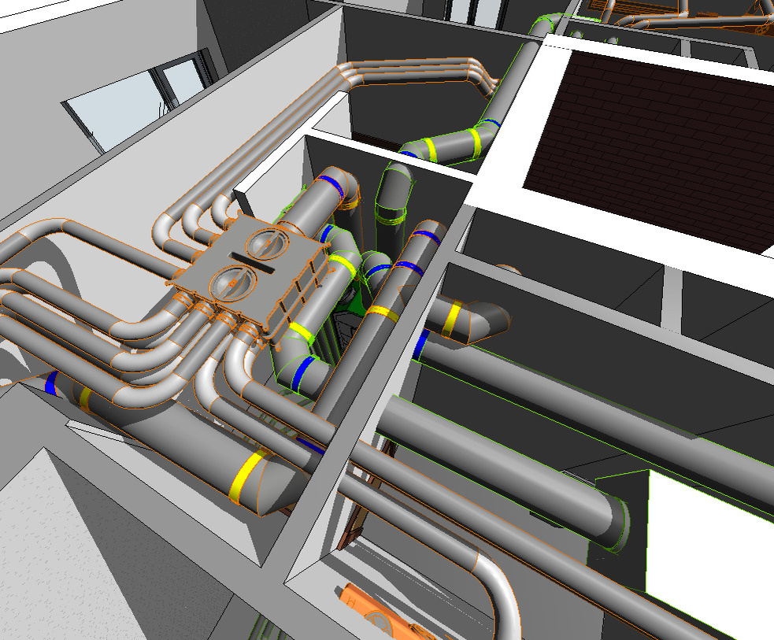The height and width of the screenshot is (640, 774).
Task: Select the round end cap of large duct
Action: click(x=618, y=525)
